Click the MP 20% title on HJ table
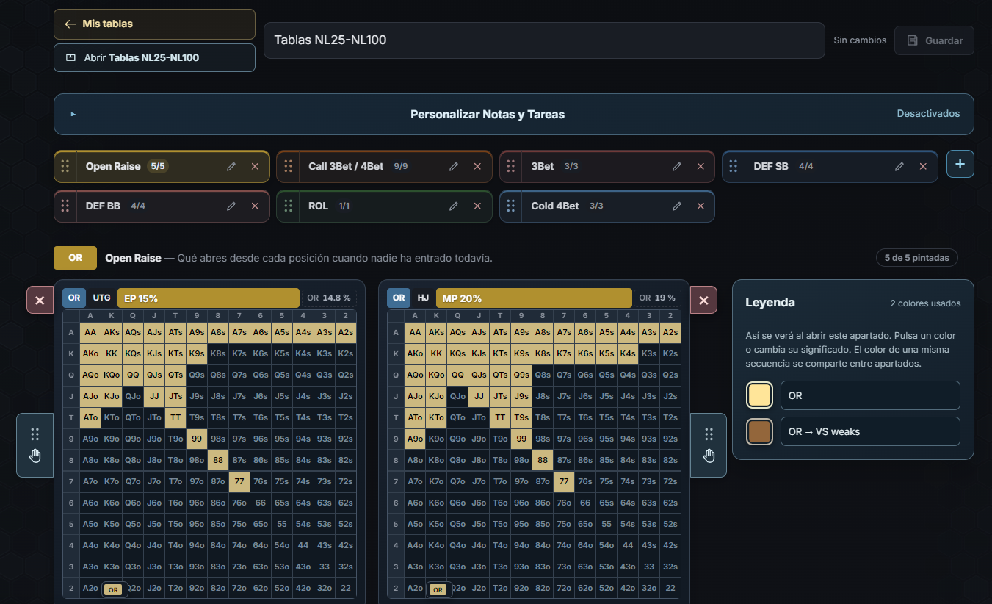Viewport: 992px width, 604px height. [534, 298]
